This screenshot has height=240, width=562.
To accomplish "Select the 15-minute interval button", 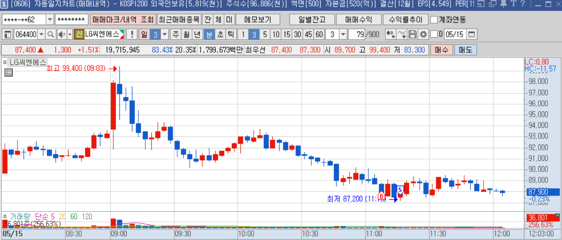I will (287, 35).
